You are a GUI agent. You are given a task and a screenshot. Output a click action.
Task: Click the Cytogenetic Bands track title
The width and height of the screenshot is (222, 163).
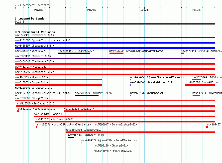30,19
